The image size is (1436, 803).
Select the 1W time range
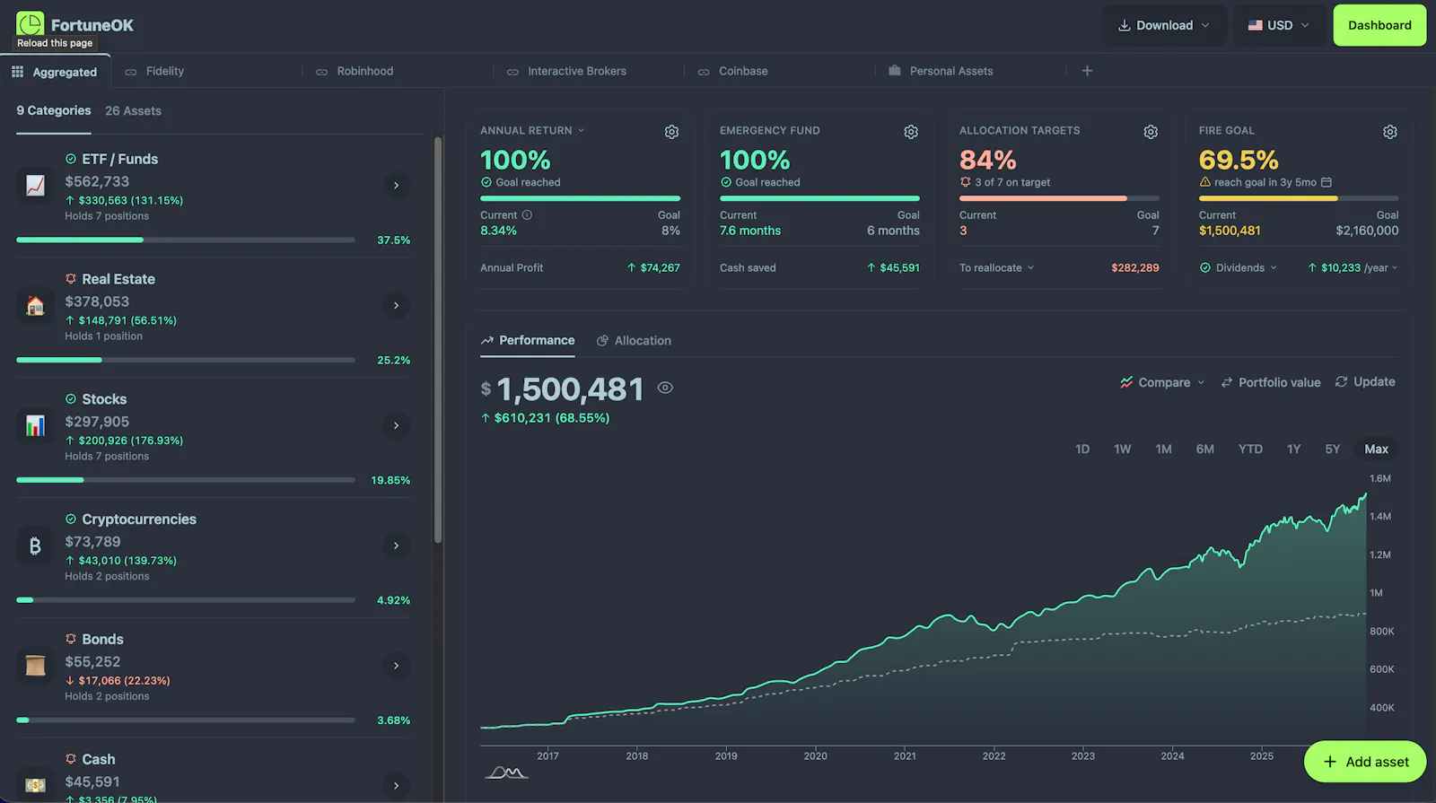(1123, 450)
